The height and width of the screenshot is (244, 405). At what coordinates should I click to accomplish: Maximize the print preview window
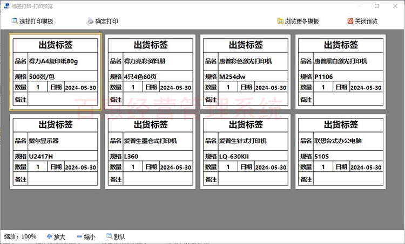point(377,6)
